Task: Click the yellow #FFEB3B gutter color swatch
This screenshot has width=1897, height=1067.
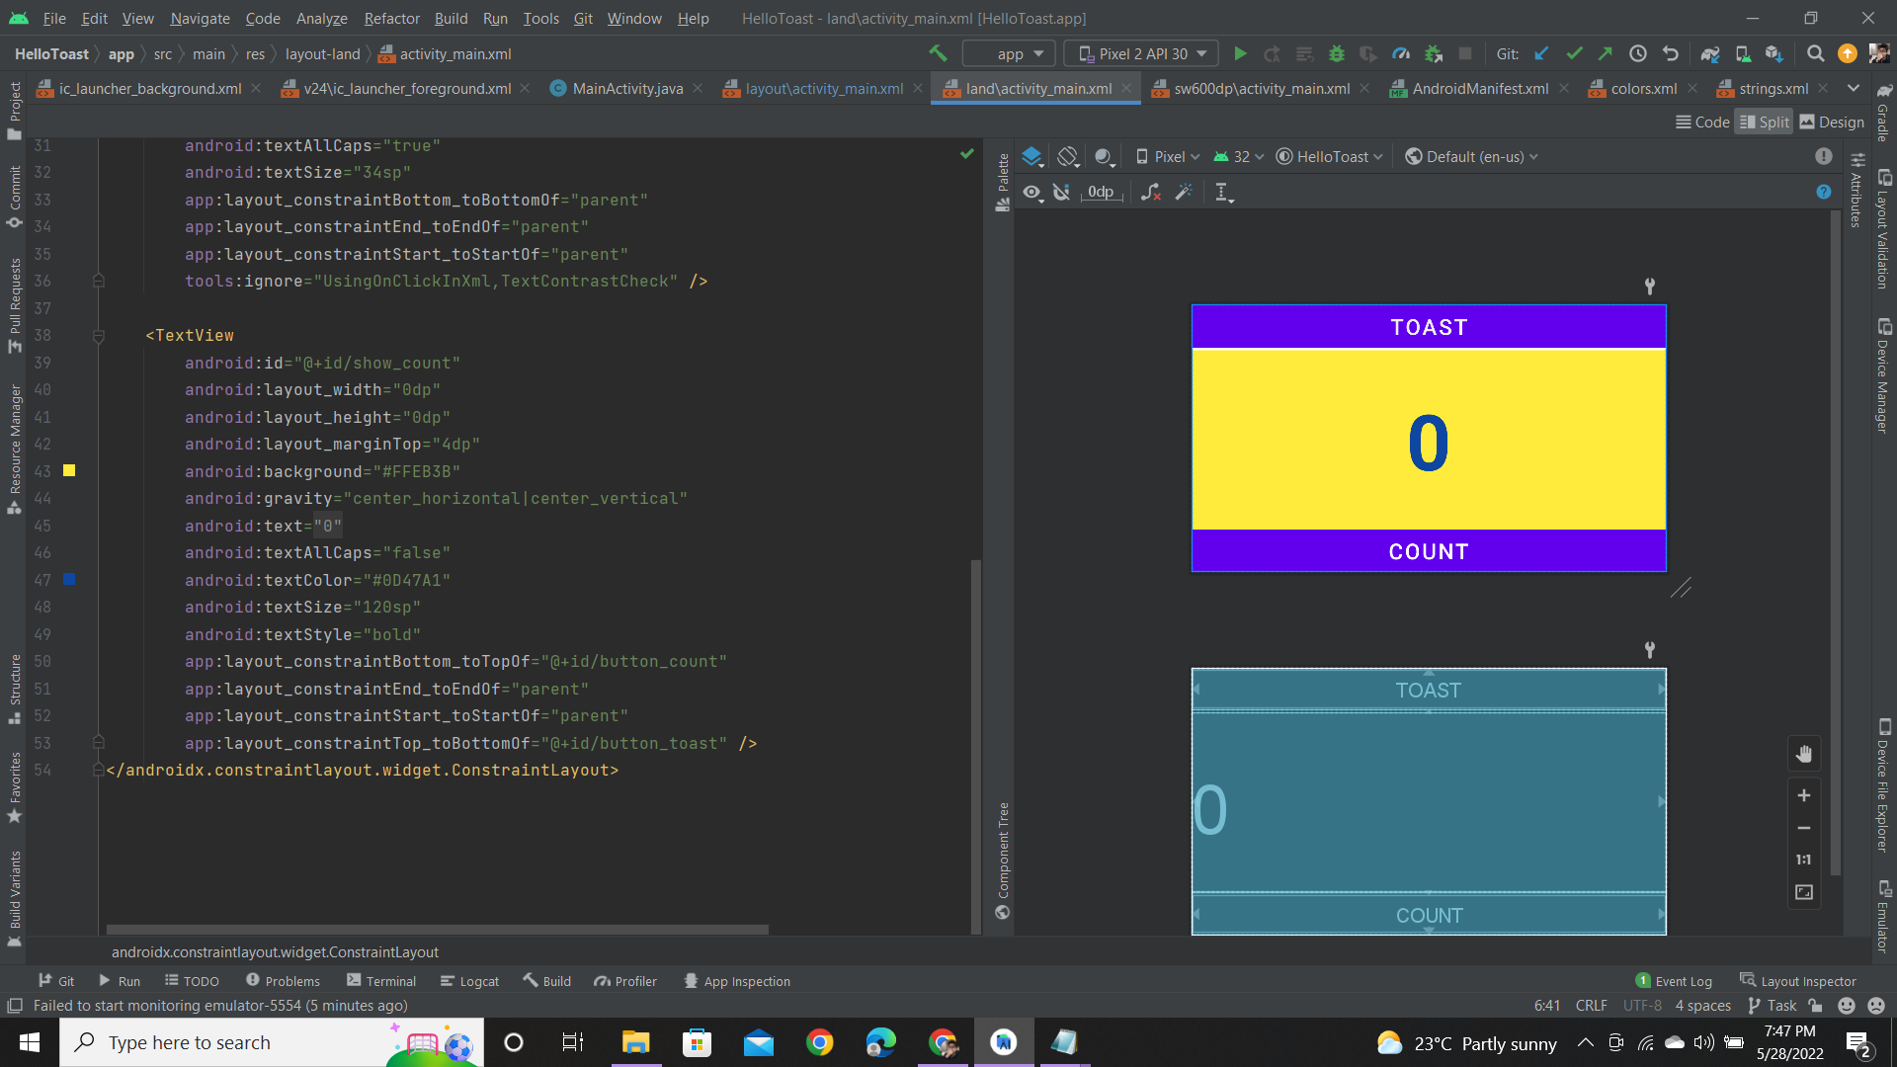Action: [x=68, y=471]
